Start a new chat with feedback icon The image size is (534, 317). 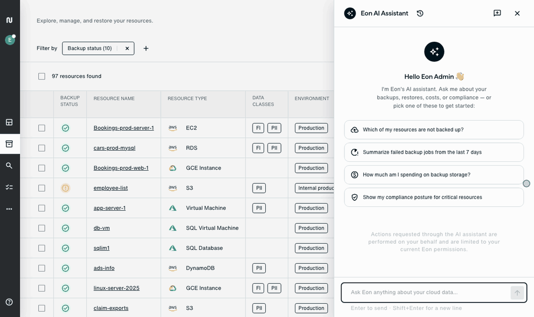(497, 13)
